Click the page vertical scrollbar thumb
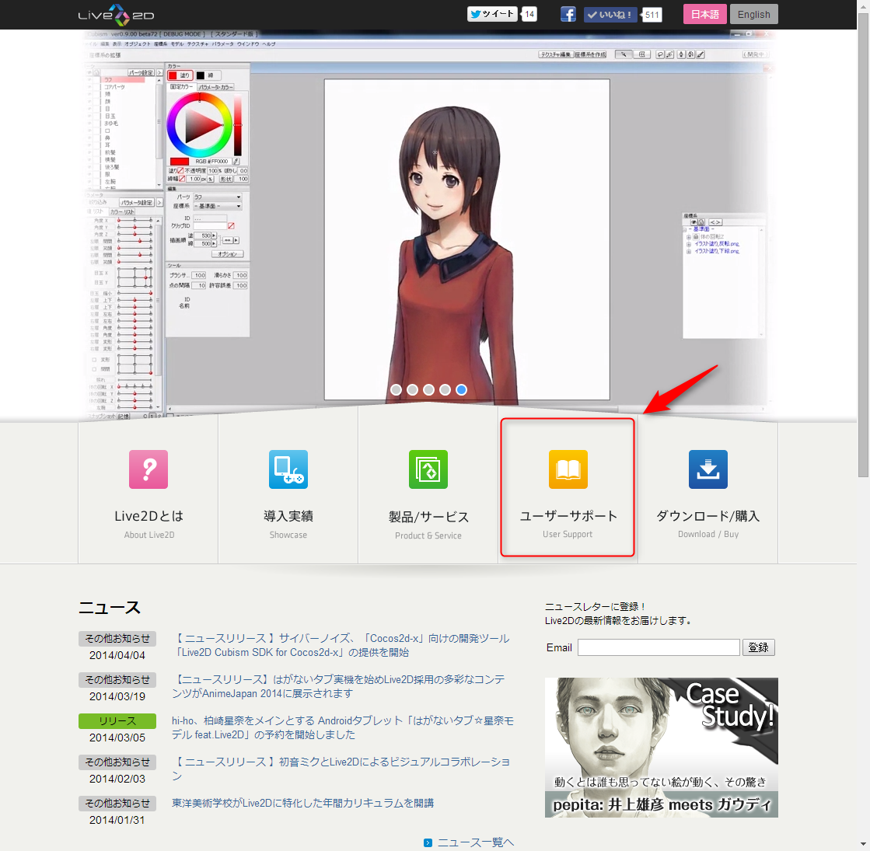Viewport: 870px width, 851px height. 863,244
